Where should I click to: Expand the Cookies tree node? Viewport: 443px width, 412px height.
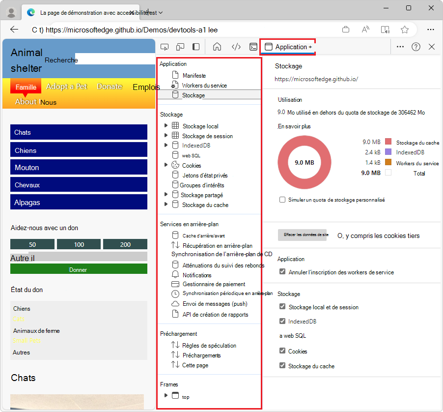coord(166,165)
